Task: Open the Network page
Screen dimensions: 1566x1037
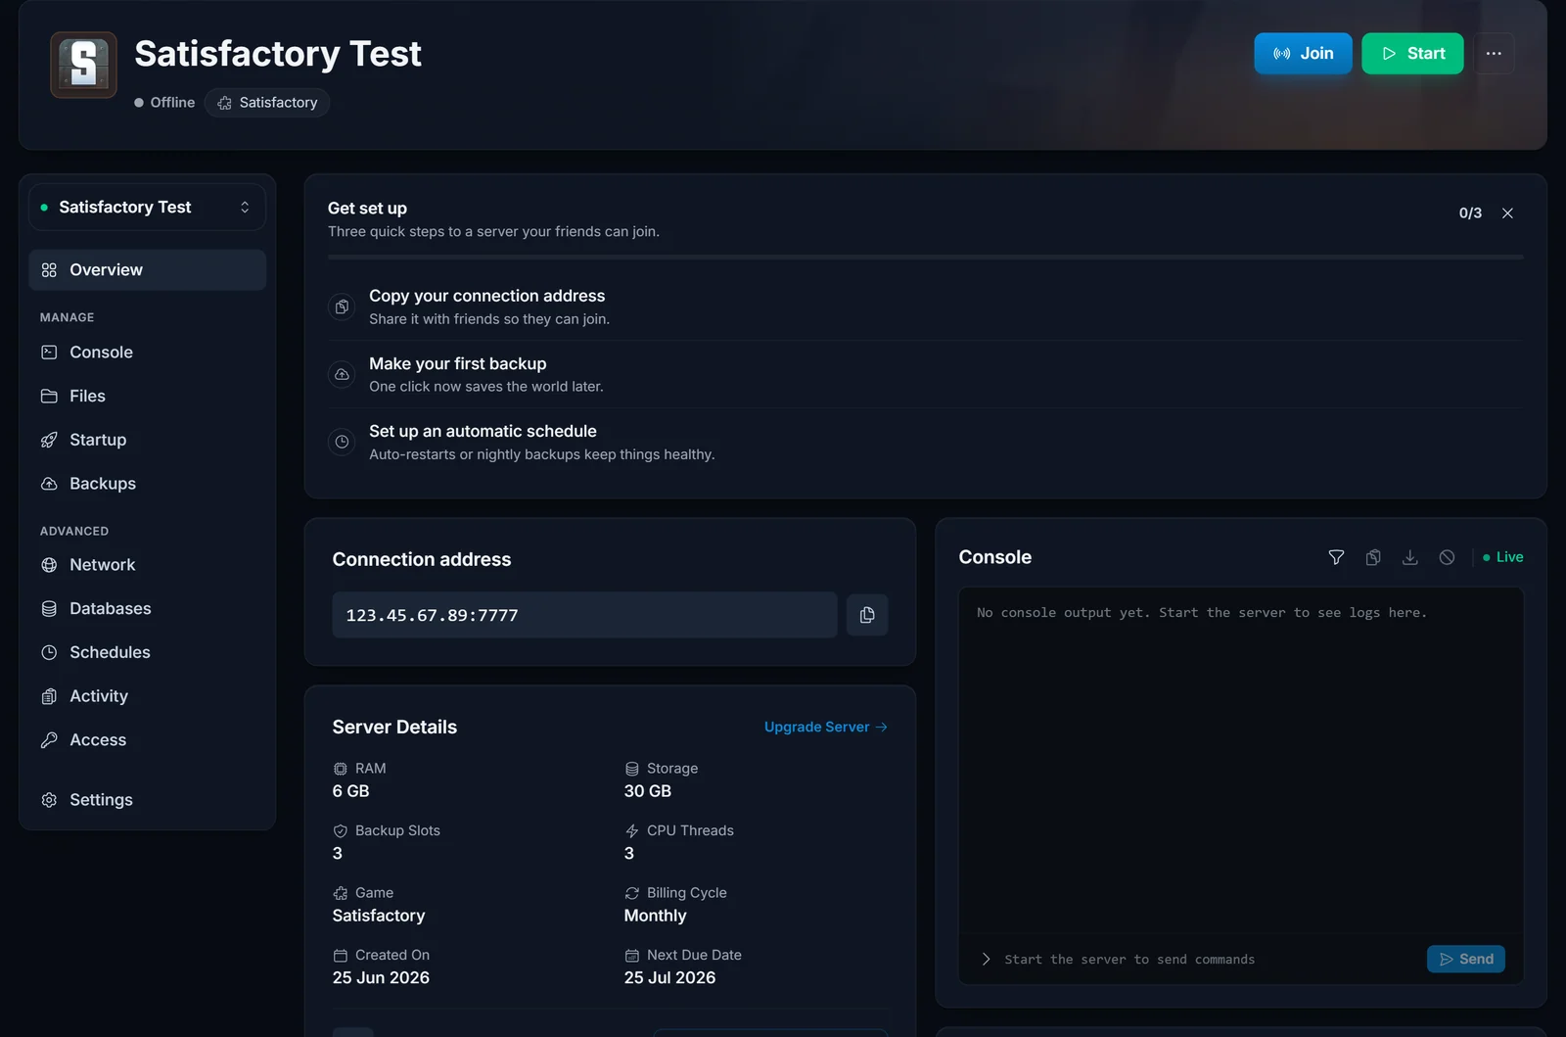Action: tap(147, 565)
